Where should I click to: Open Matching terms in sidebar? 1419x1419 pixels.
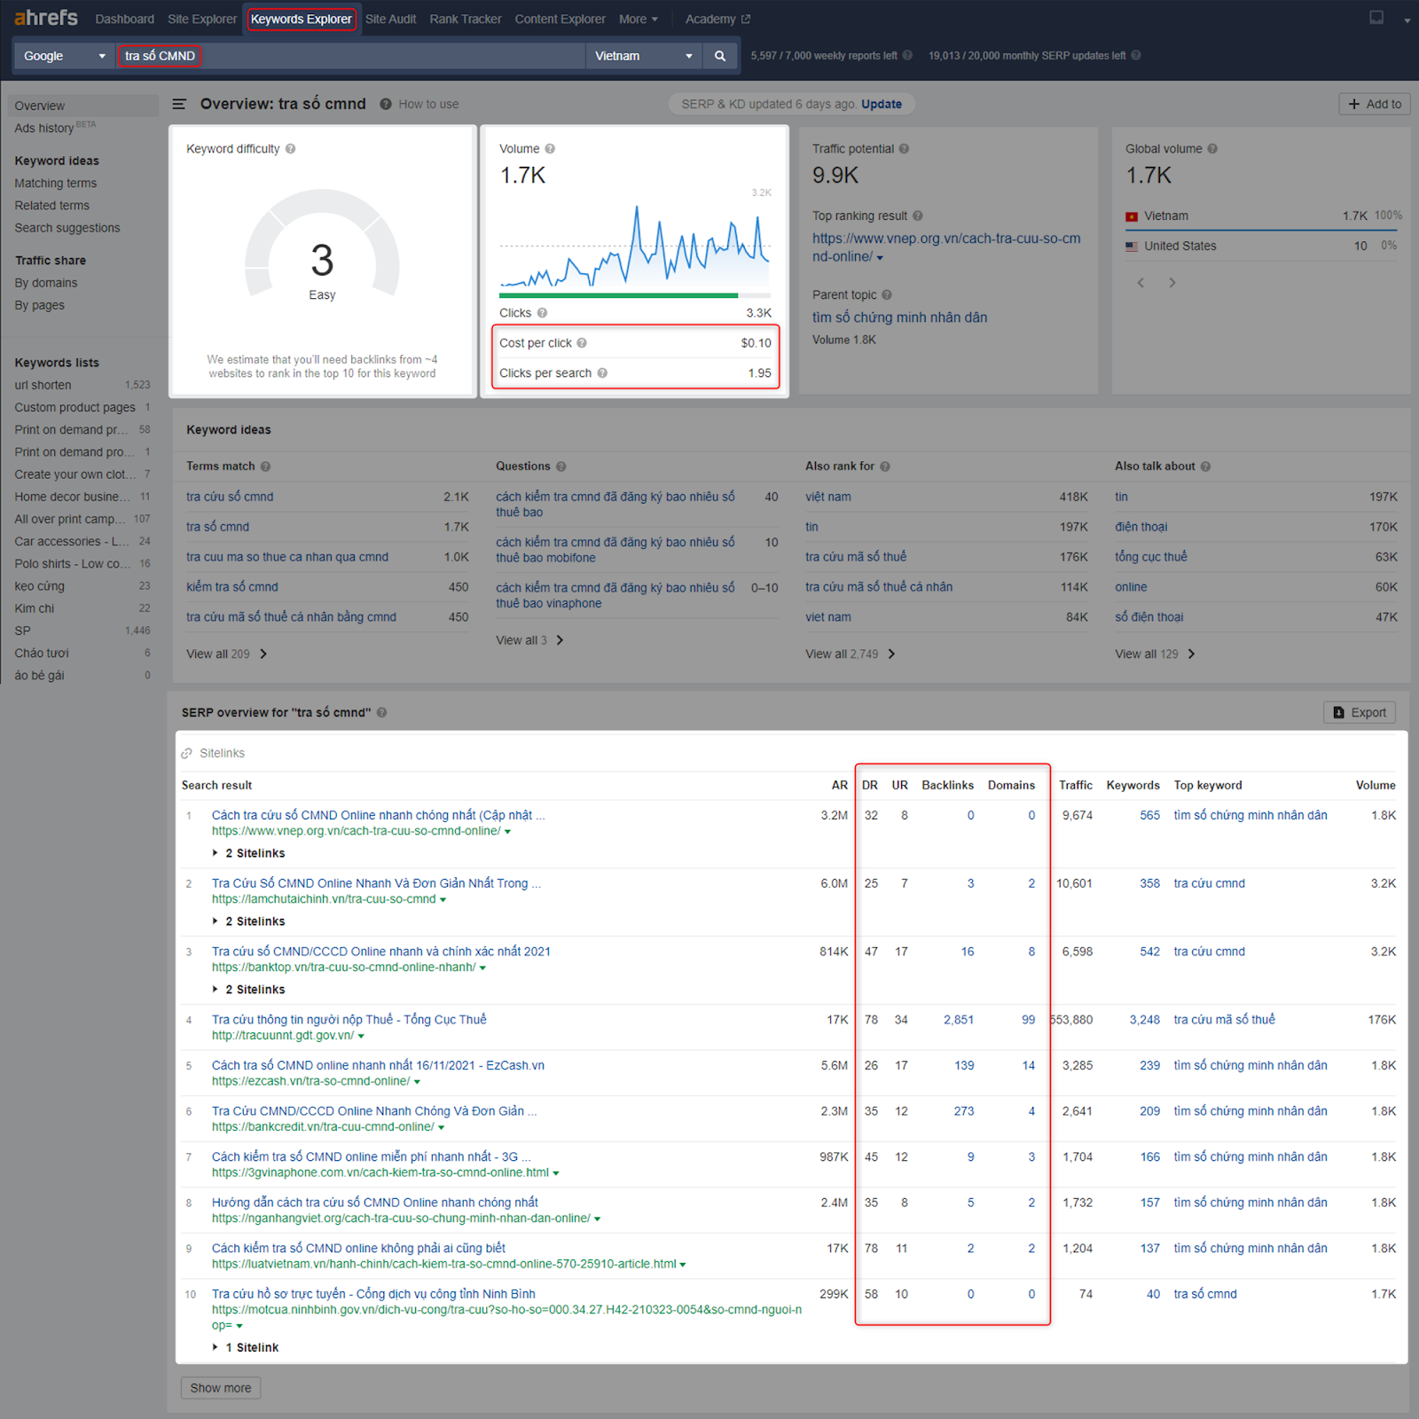[x=56, y=184]
